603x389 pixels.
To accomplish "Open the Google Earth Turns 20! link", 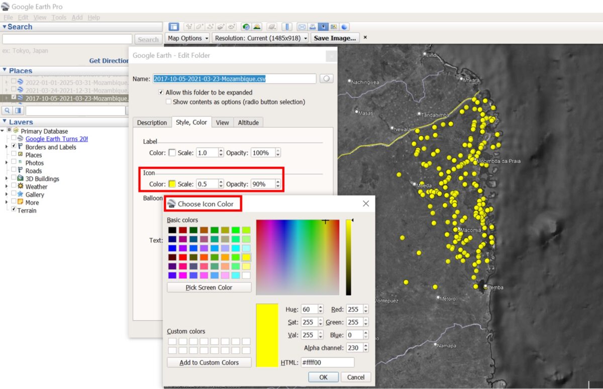I will click(57, 139).
